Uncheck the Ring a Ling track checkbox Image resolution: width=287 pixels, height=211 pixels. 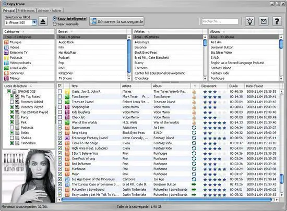pos(60,133)
